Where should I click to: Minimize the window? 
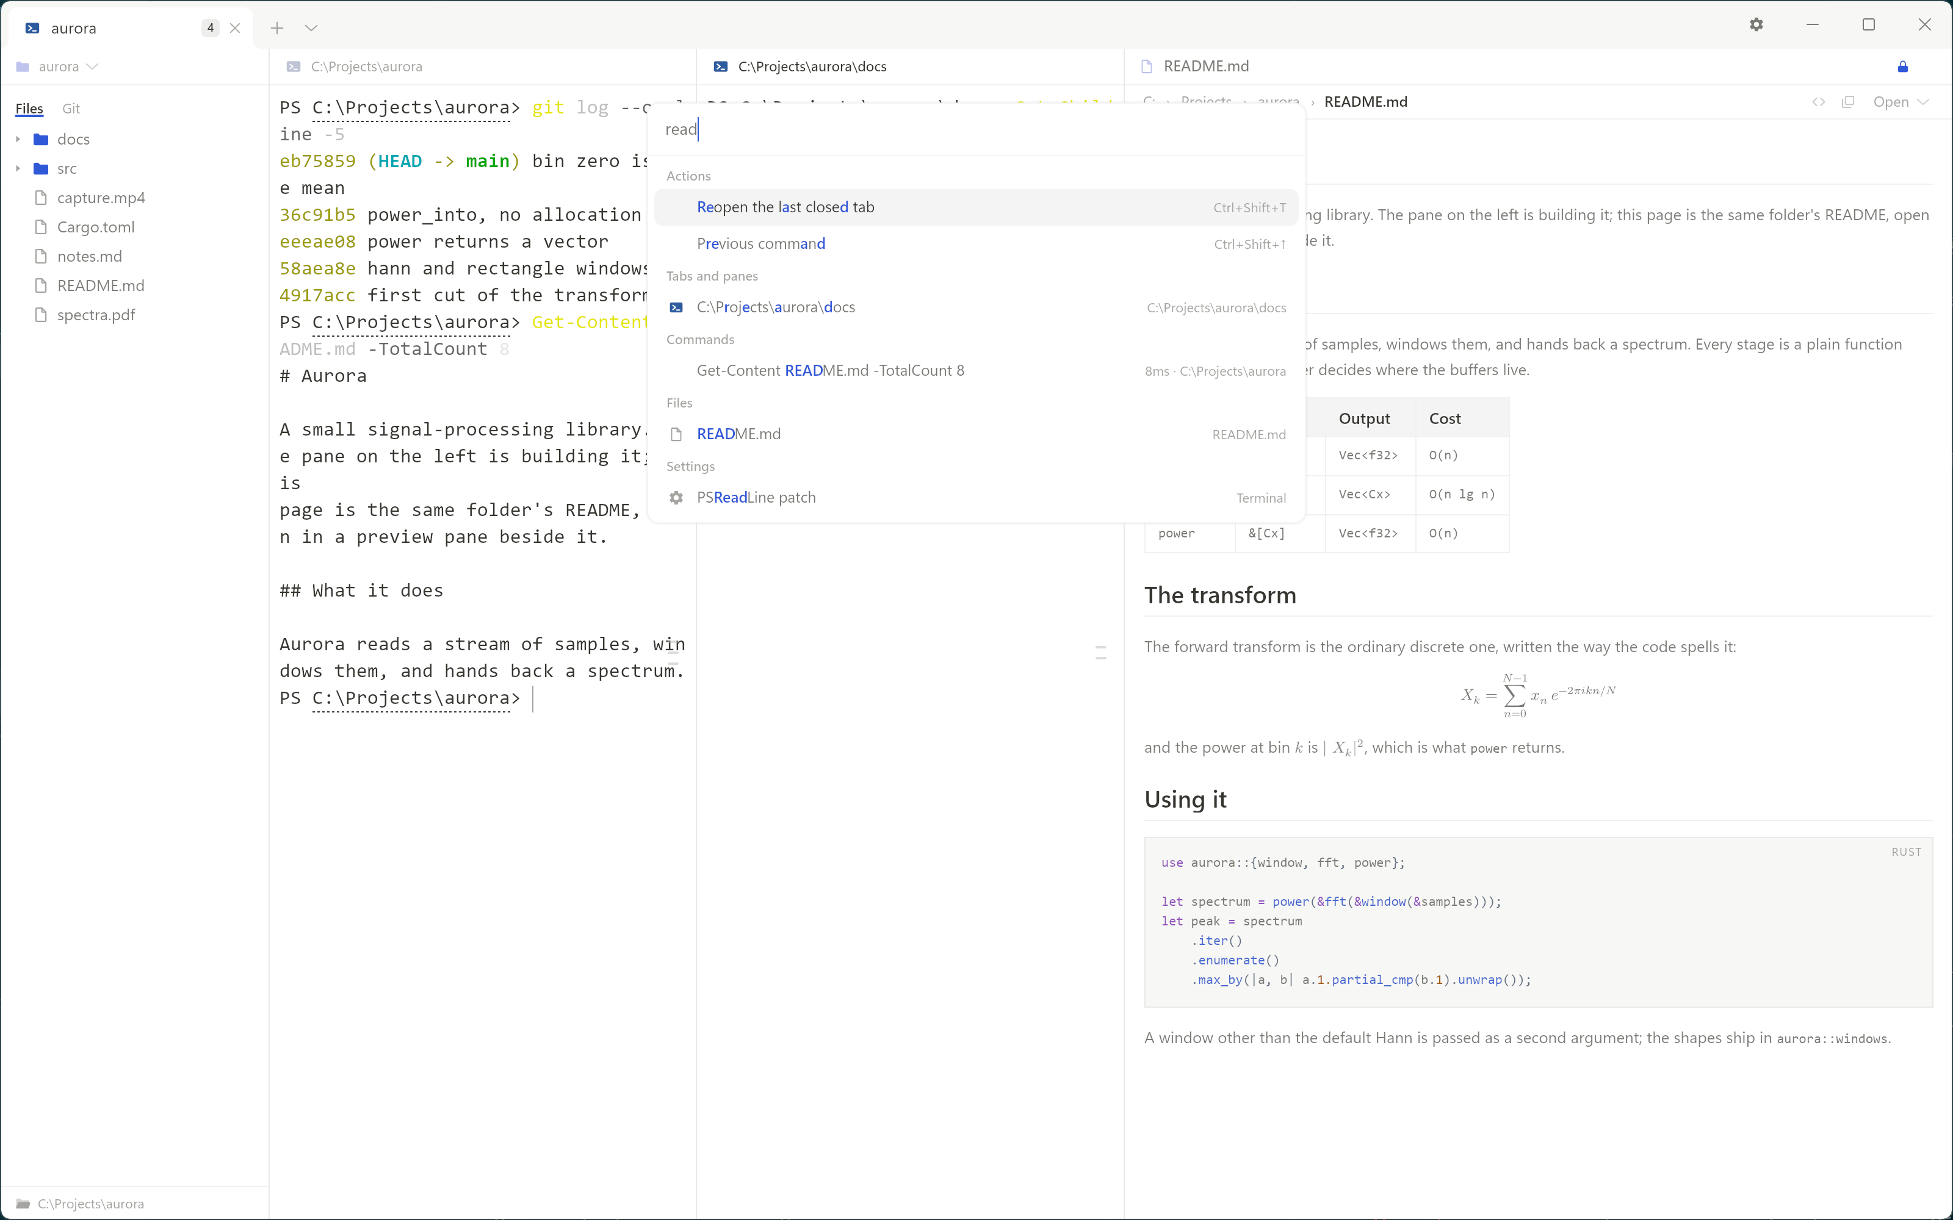(1813, 25)
